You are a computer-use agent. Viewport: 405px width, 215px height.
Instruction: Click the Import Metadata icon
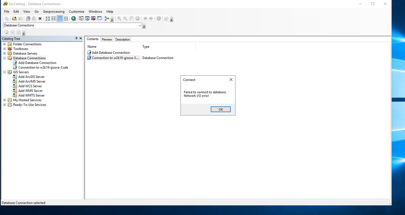pos(19,32)
